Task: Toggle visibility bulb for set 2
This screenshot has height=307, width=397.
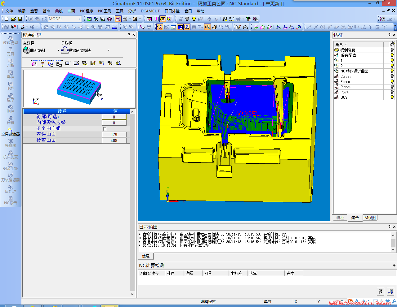Action: click(392, 66)
